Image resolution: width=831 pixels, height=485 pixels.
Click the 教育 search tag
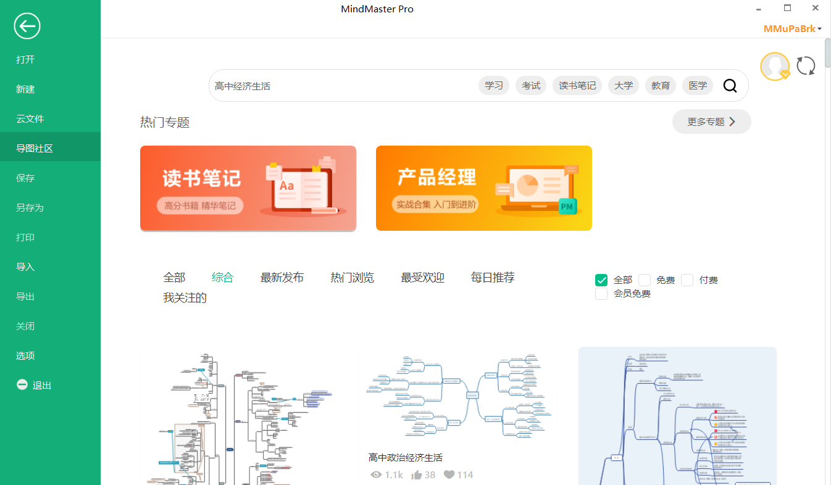tap(661, 86)
